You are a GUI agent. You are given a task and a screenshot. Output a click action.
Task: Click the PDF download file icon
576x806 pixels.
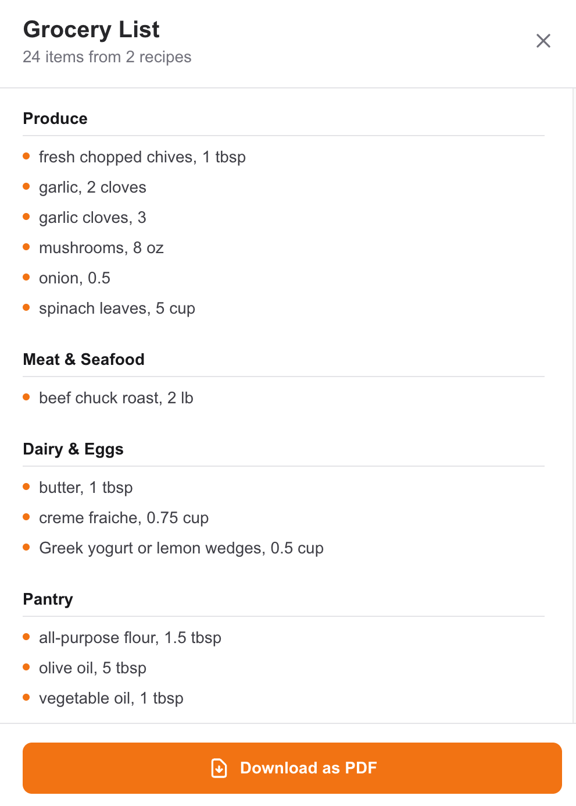pos(219,768)
